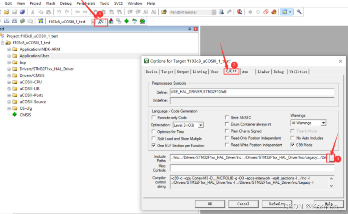Enable No Auto Includes checkbox
Viewport: 348px width, 214px height.
coord(292,138)
